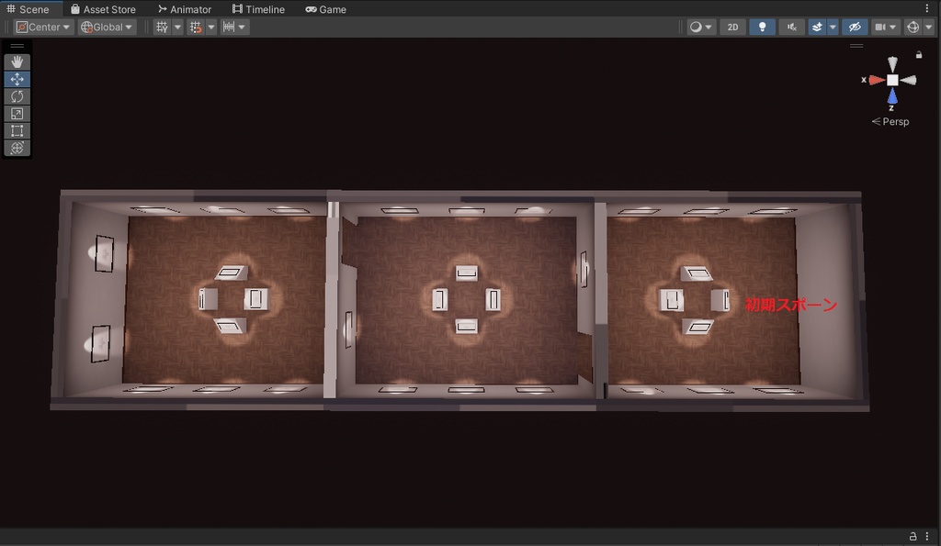Viewport: 941px width, 546px height.
Task: Open the Asset Store tab
Action: 103,9
